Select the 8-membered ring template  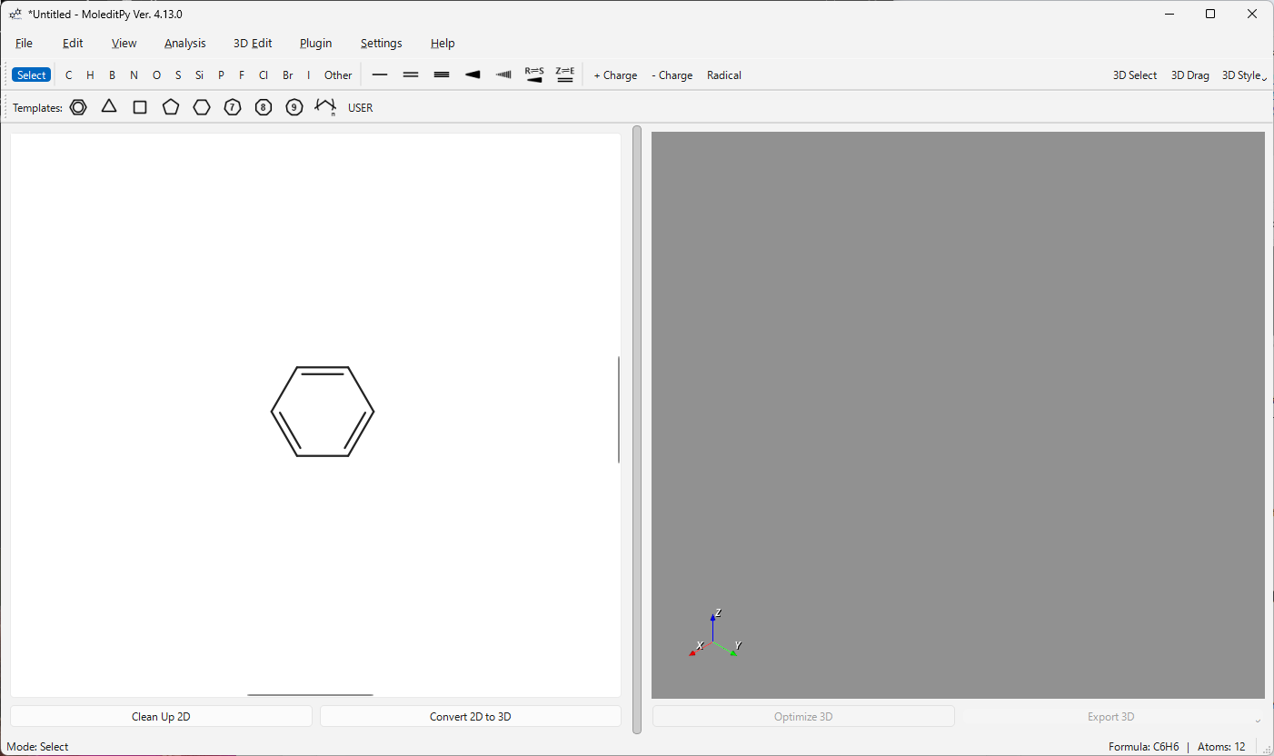(264, 107)
